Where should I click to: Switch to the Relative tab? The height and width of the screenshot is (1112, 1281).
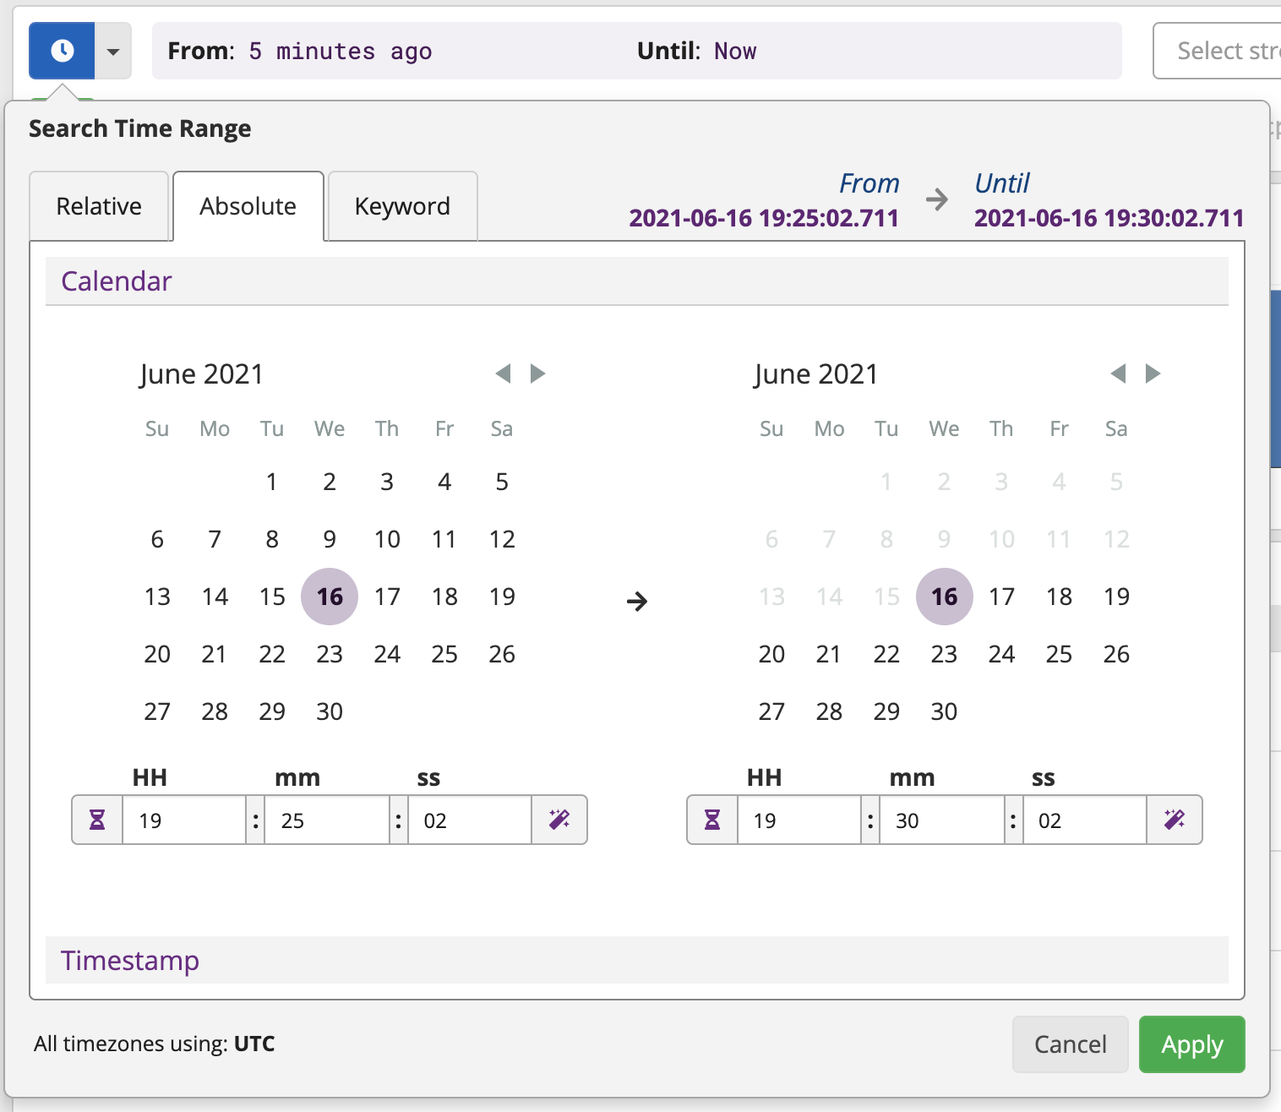(99, 205)
